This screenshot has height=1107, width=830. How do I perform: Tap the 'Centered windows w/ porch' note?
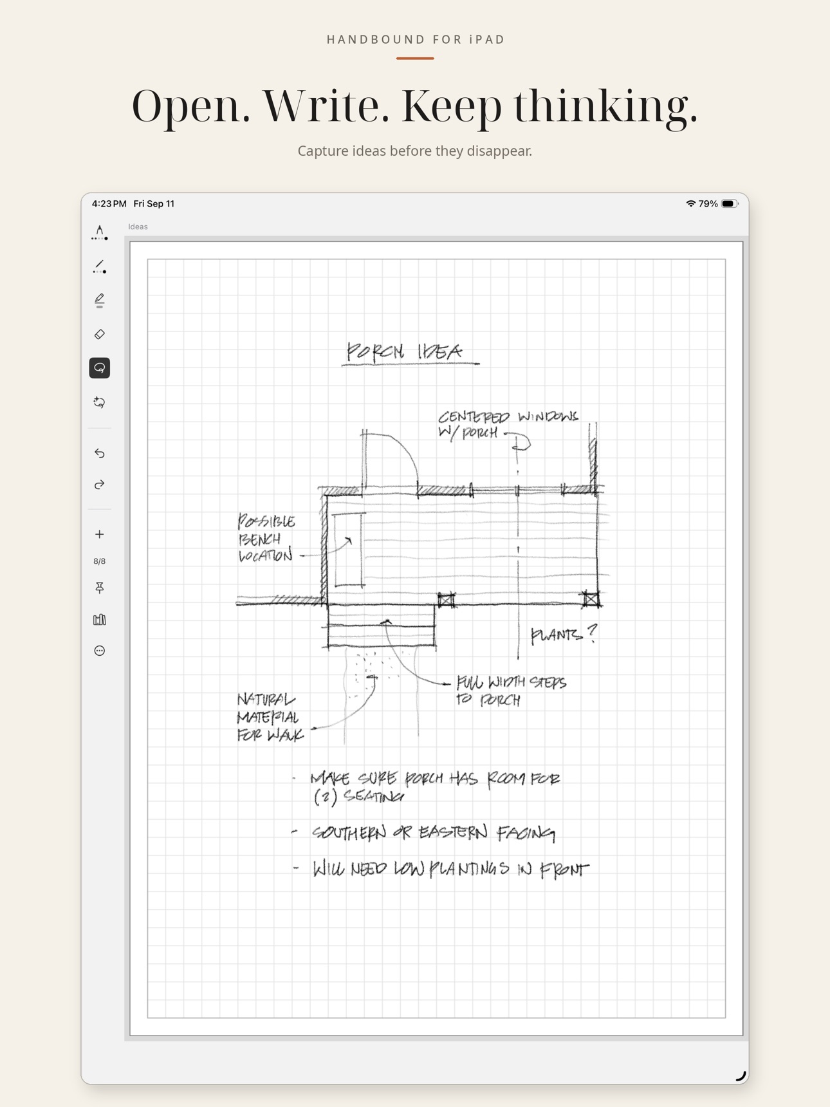click(508, 425)
